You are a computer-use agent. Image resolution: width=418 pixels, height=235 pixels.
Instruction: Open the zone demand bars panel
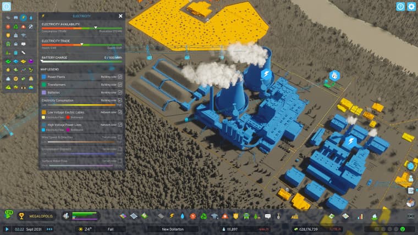[80, 216]
